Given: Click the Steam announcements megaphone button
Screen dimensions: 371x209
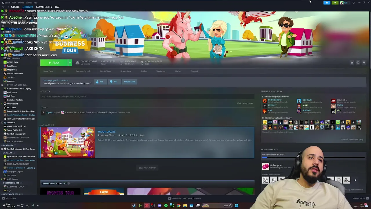Looking at the screenshot, I should (x=327, y=3).
